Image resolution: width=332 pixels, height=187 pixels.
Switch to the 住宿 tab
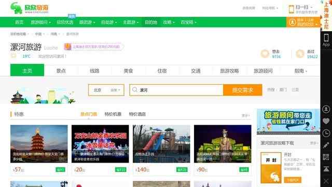coord(162,71)
